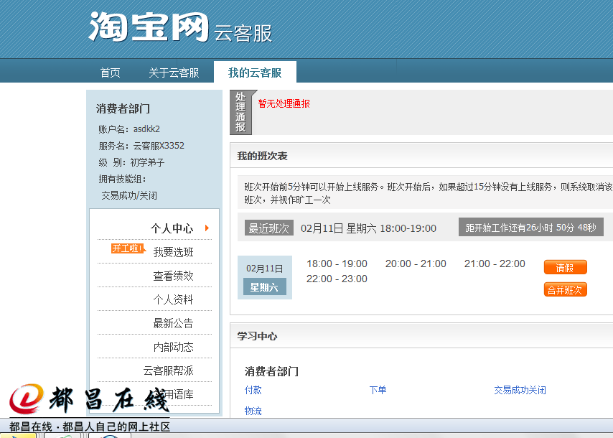Click the orange arrow beside 个人中心
This screenshot has height=438, width=613.
tap(207, 228)
